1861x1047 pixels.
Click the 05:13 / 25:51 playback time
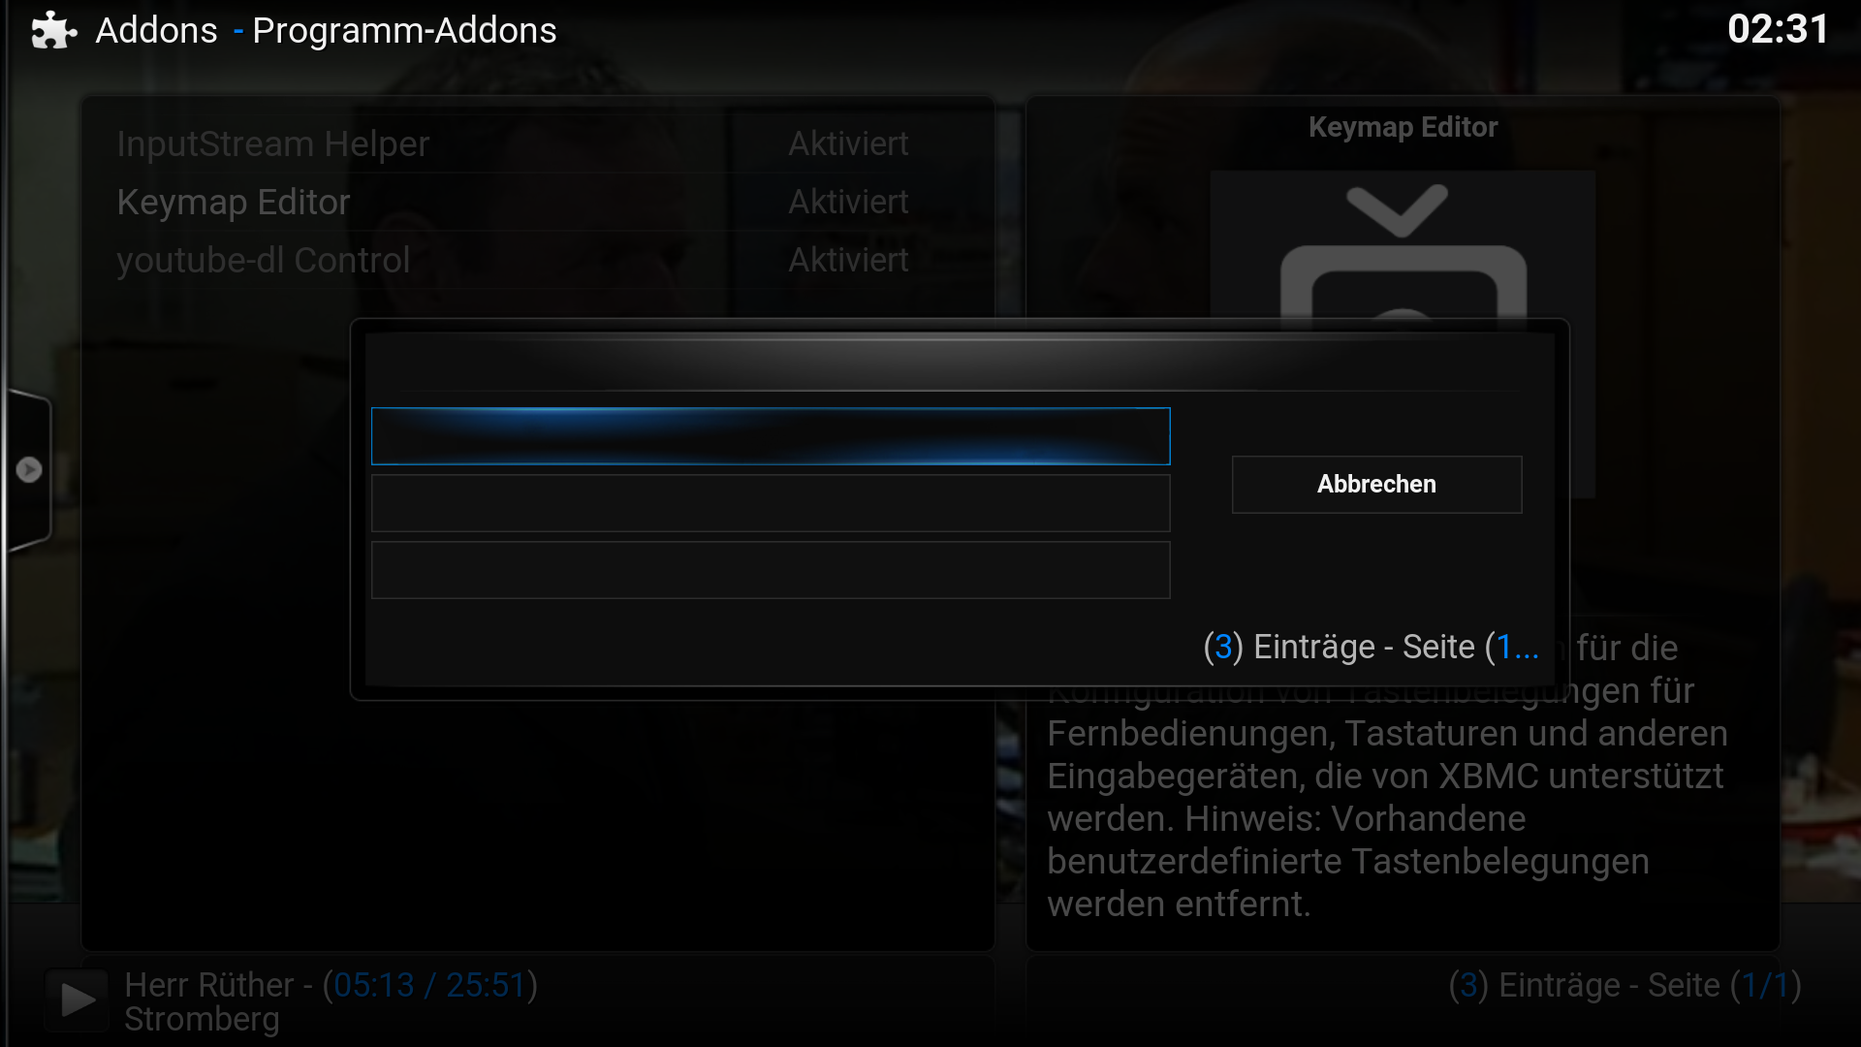[x=428, y=985]
